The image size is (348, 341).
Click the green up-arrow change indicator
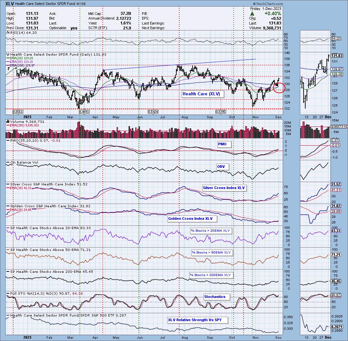coord(252,14)
